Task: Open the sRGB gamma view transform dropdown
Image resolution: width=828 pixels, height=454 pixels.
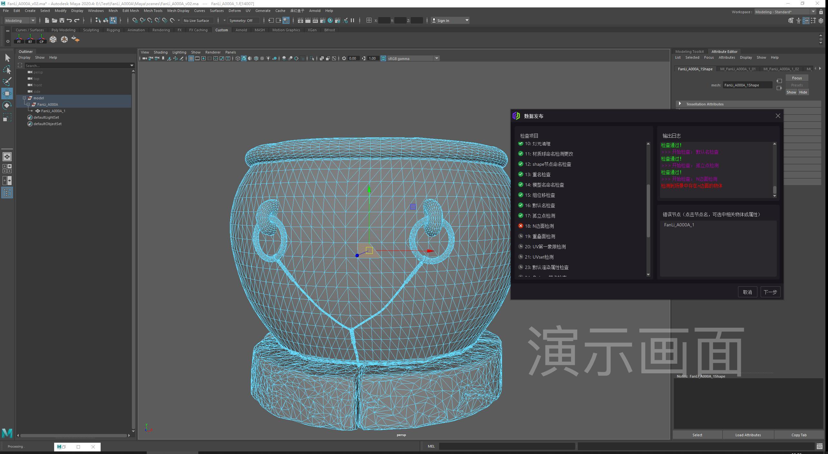Action: (x=413, y=58)
